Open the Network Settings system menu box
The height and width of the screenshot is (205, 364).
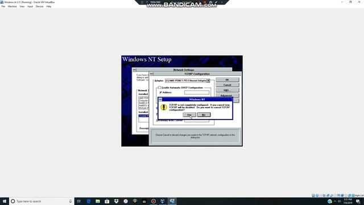click(134, 69)
